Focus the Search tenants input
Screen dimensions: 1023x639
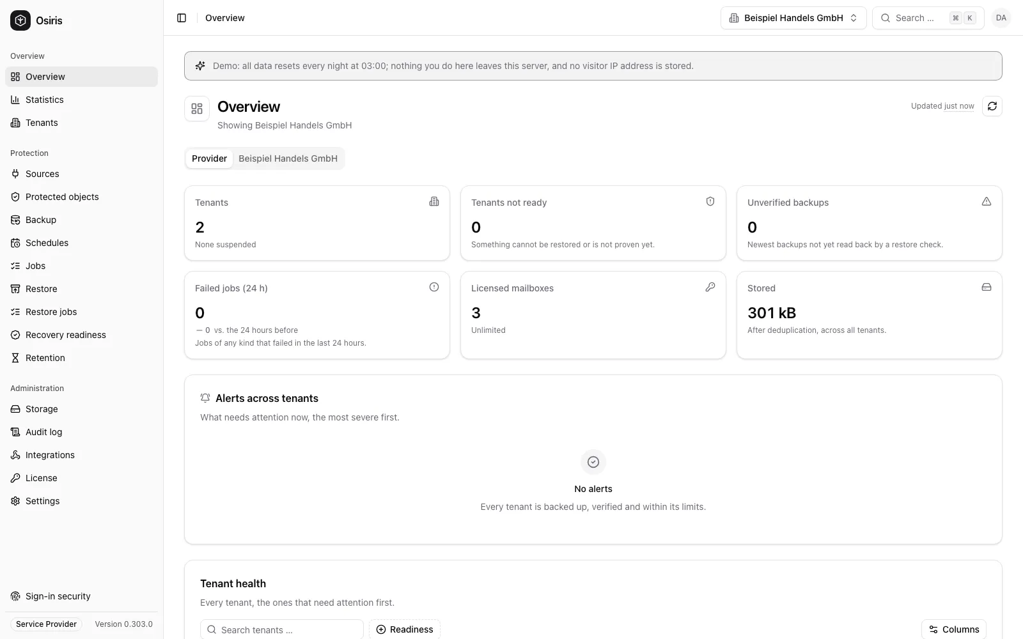pyautogui.click(x=282, y=629)
